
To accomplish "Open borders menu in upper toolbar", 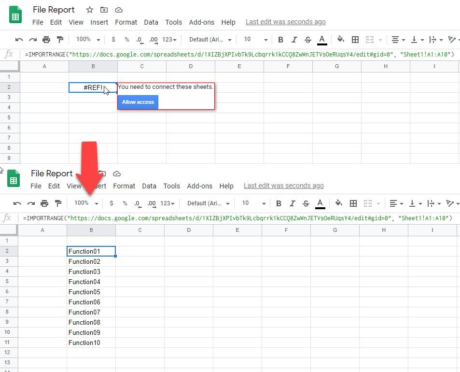I will [355, 40].
